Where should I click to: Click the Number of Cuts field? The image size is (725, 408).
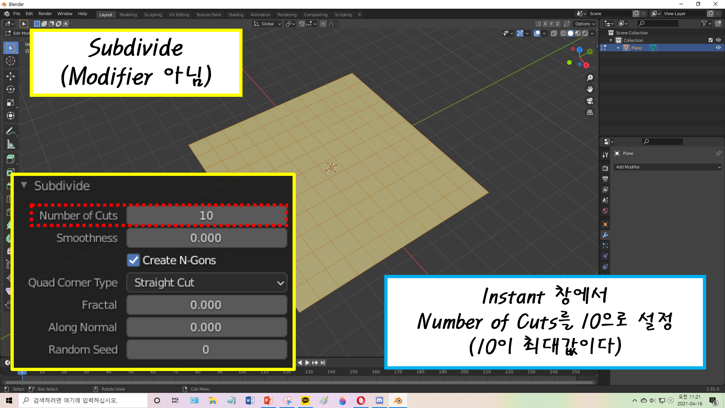[207, 216]
